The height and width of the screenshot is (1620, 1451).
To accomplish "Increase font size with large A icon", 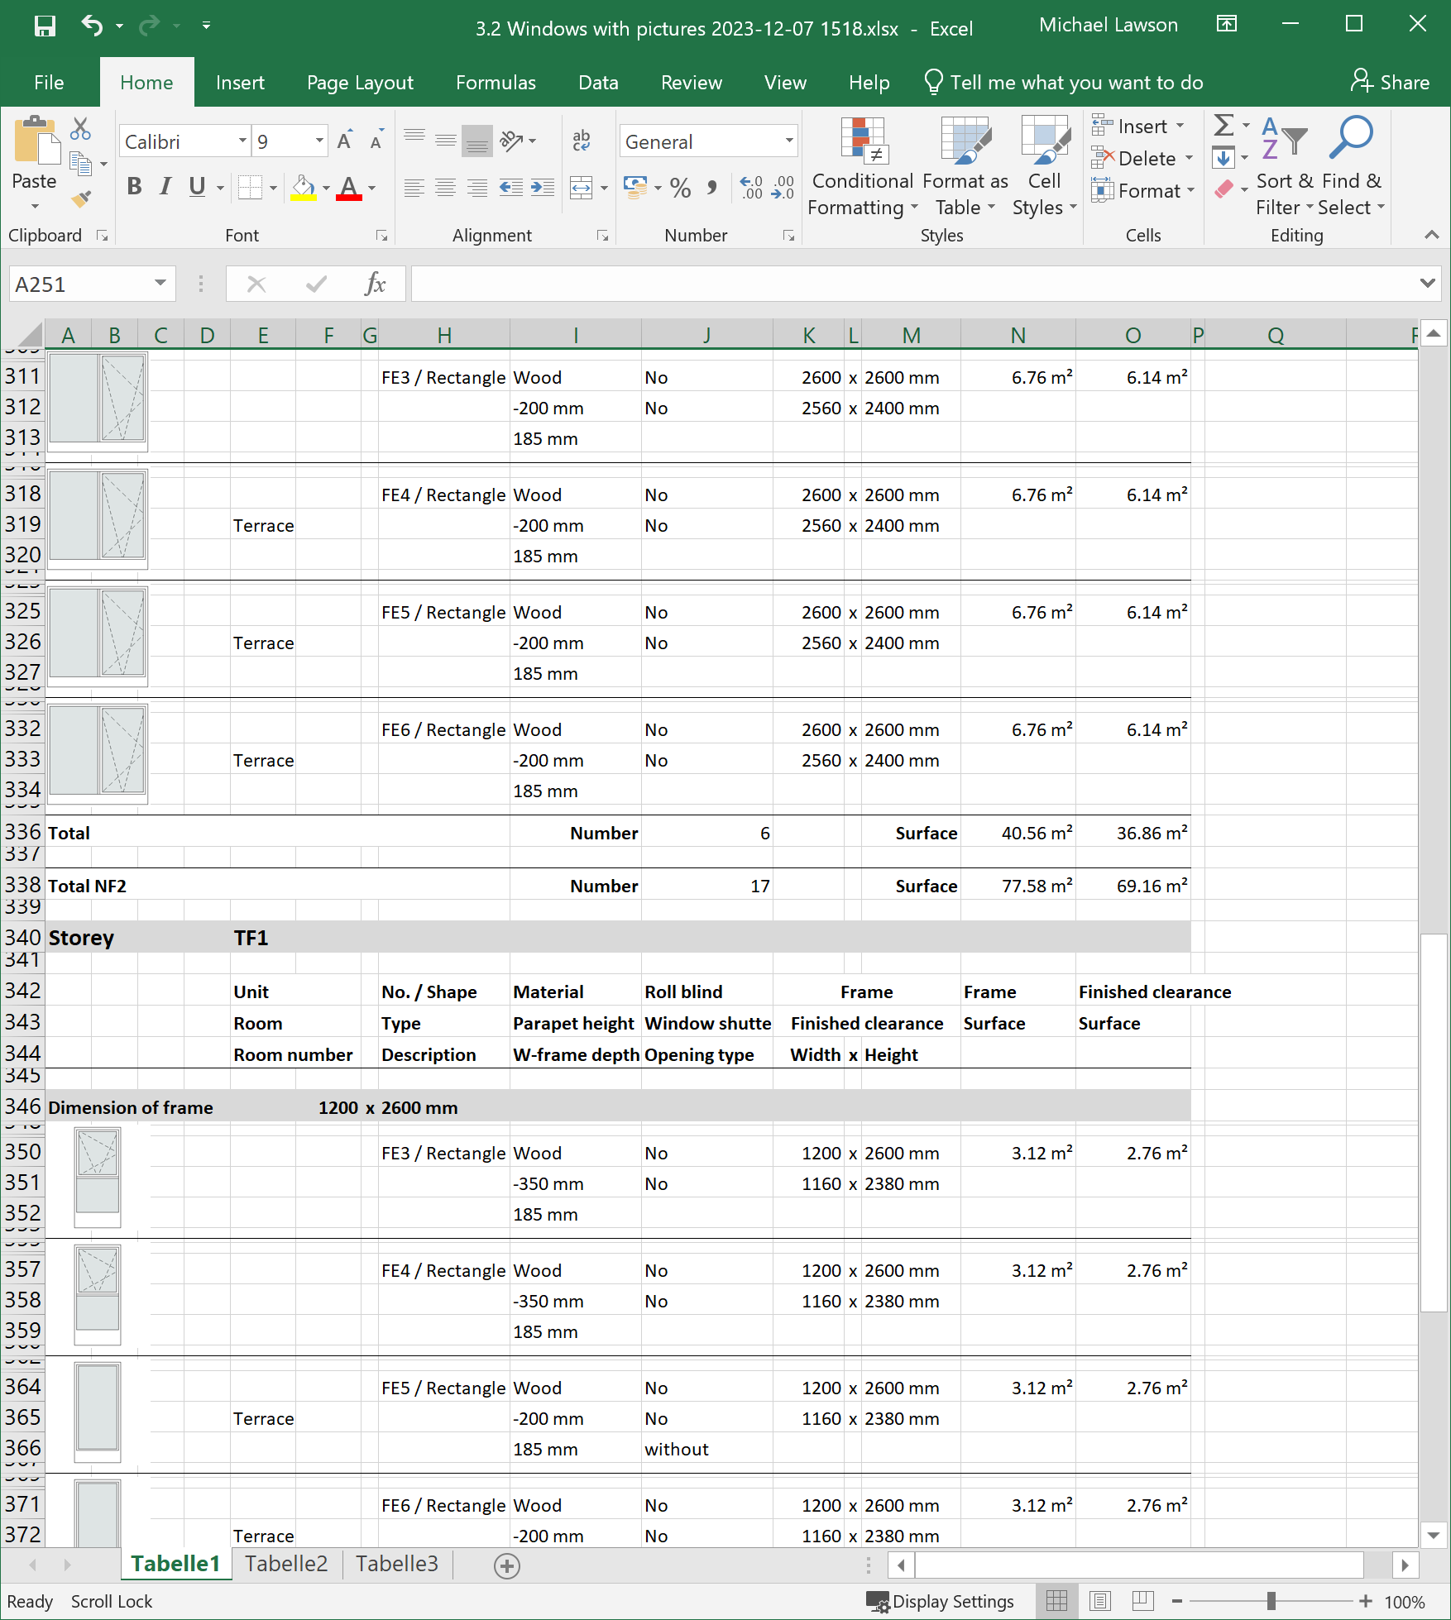I will coord(346,141).
